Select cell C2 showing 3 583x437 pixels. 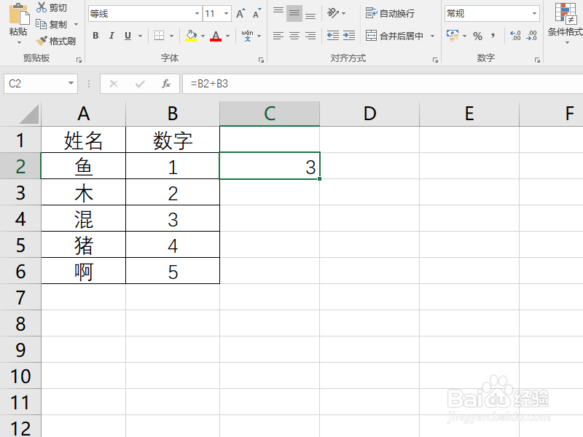(270, 166)
